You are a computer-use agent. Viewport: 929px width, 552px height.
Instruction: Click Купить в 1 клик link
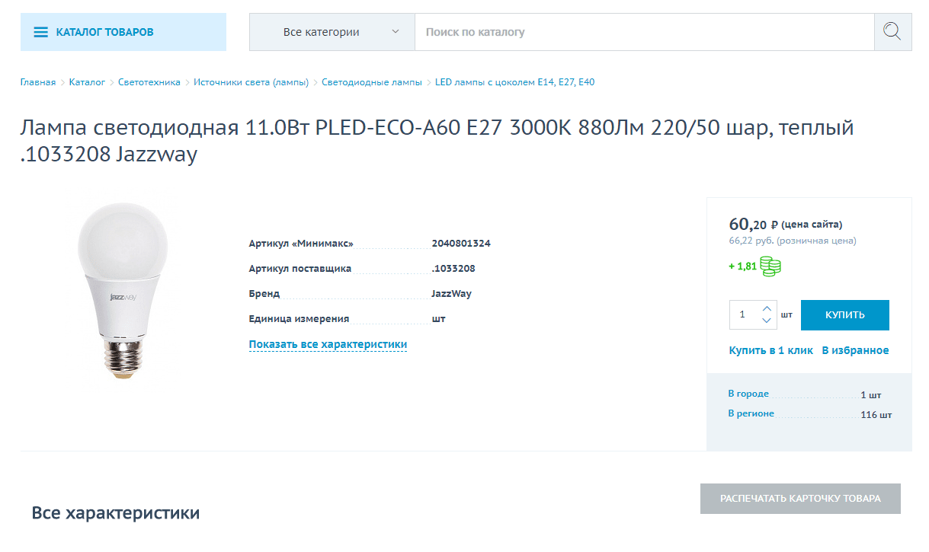coord(771,351)
